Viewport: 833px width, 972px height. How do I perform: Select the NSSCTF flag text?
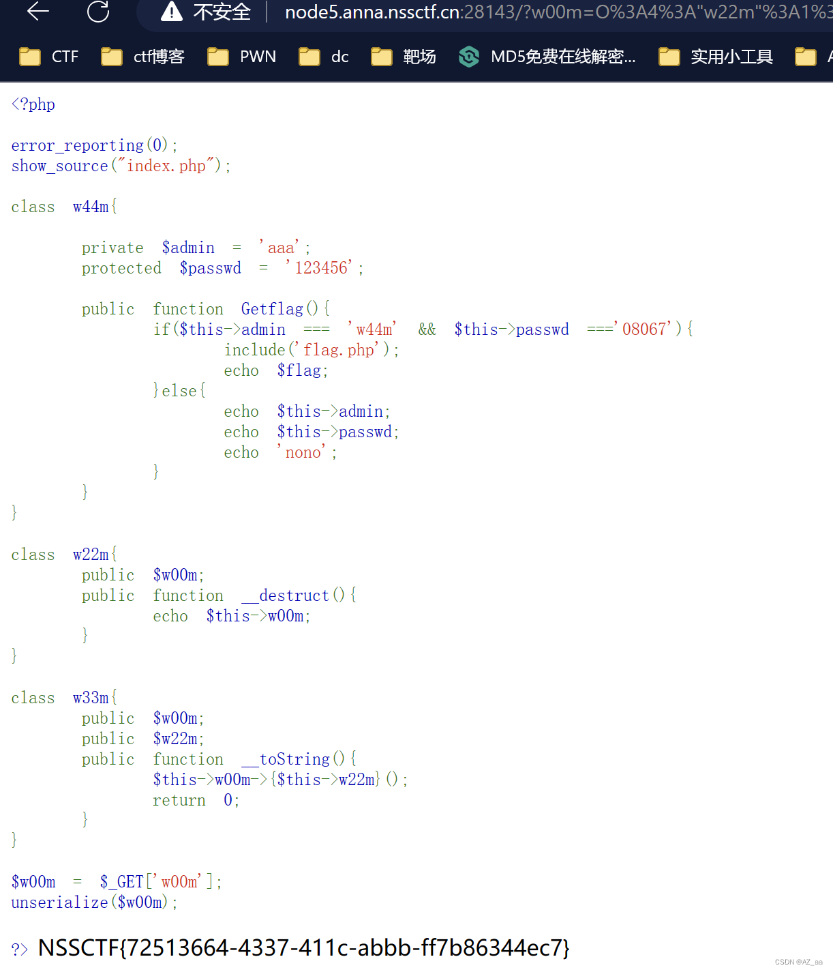coord(303,947)
